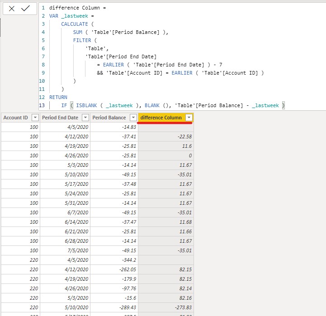This screenshot has height=316, width=326.
Task: Click the SUM function on line 4
Action: click(x=78, y=32)
